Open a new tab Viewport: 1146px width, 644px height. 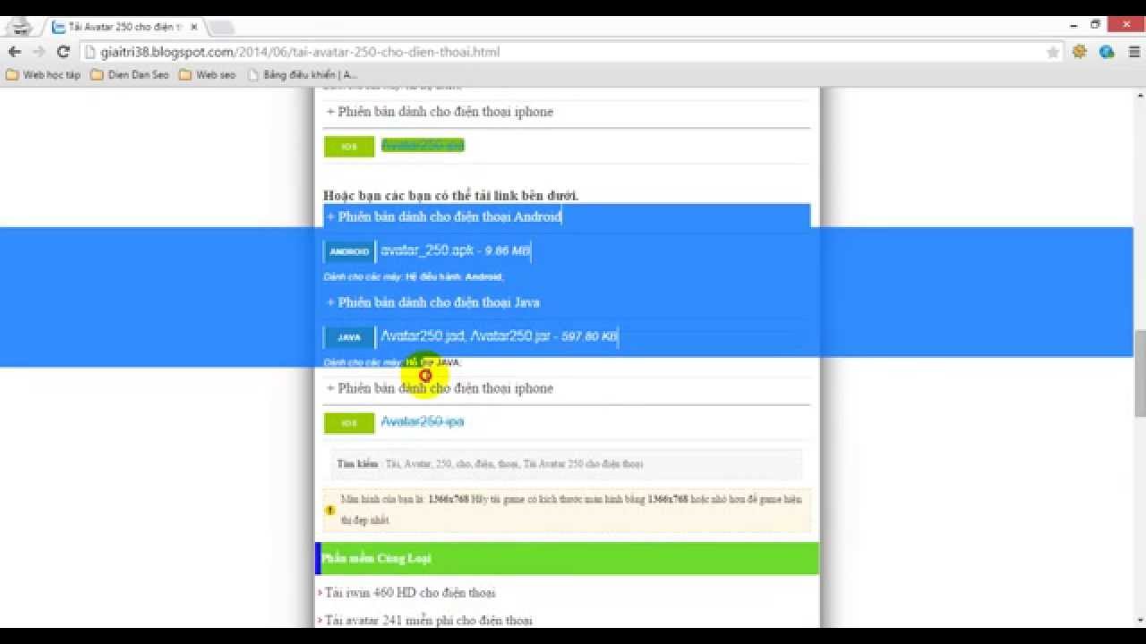pos(220,28)
